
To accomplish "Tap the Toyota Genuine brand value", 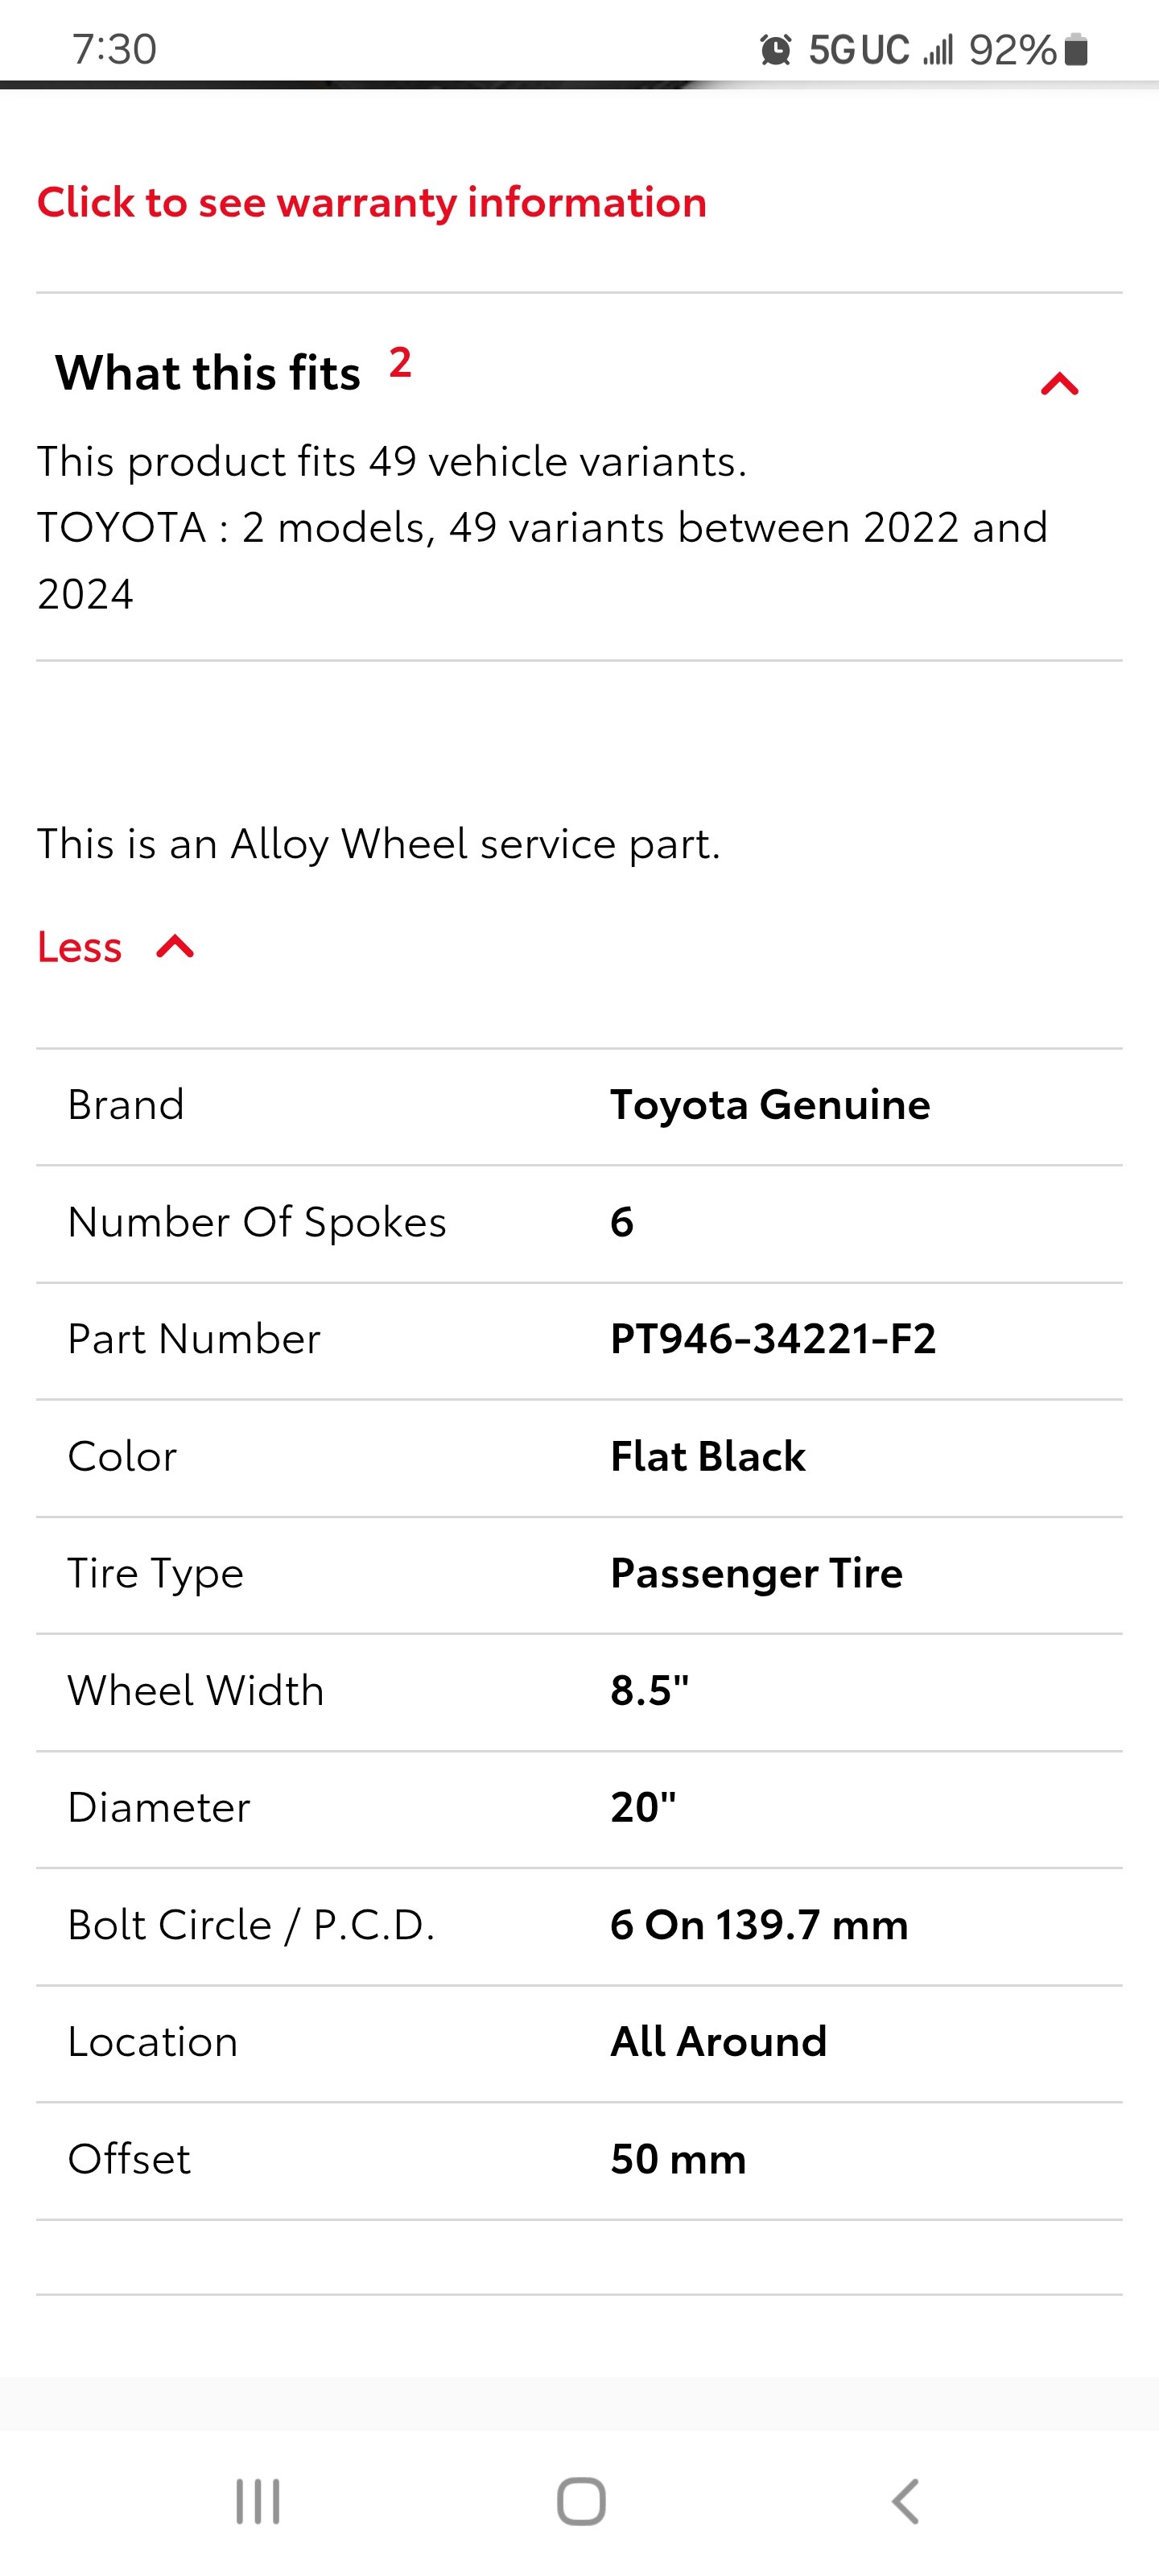I will pos(770,1105).
